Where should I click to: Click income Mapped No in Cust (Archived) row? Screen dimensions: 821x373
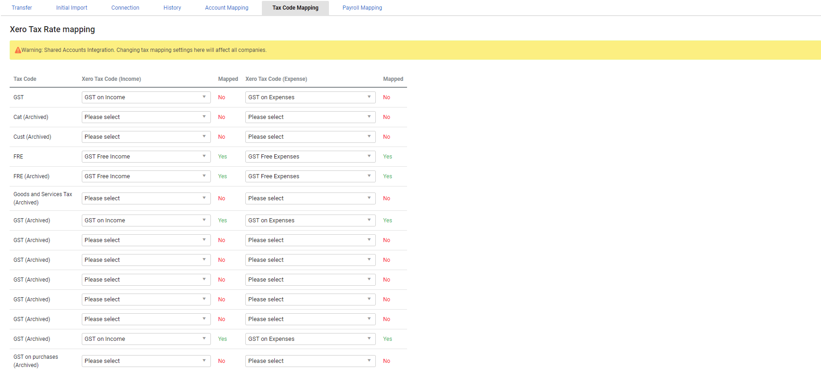point(221,137)
